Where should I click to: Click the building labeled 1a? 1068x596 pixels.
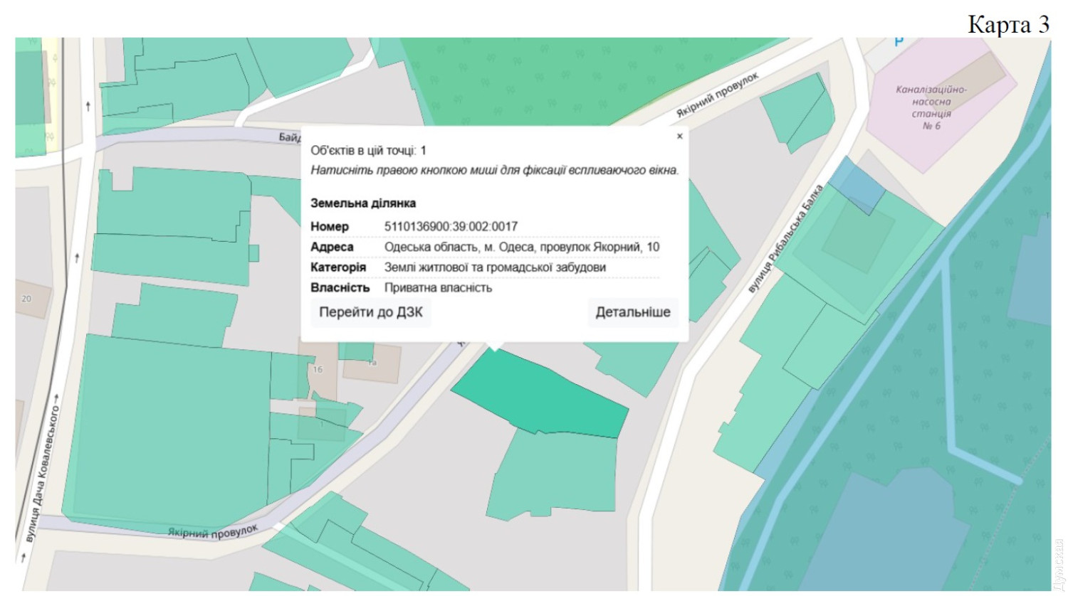[371, 363]
